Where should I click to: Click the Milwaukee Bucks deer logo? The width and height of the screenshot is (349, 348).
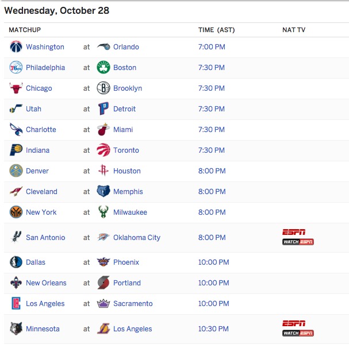tap(103, 212)
